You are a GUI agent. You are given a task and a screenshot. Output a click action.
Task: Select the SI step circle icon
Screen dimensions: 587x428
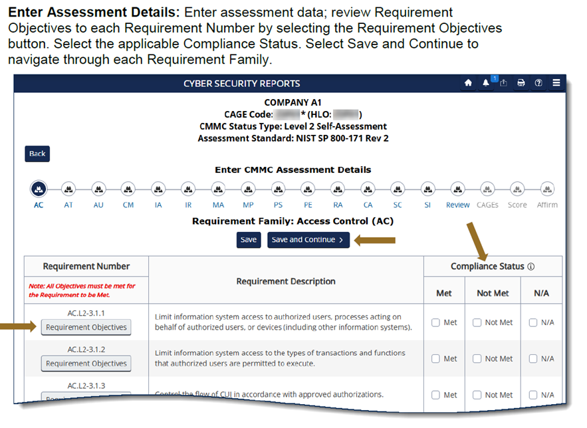[x=427, y=189]
